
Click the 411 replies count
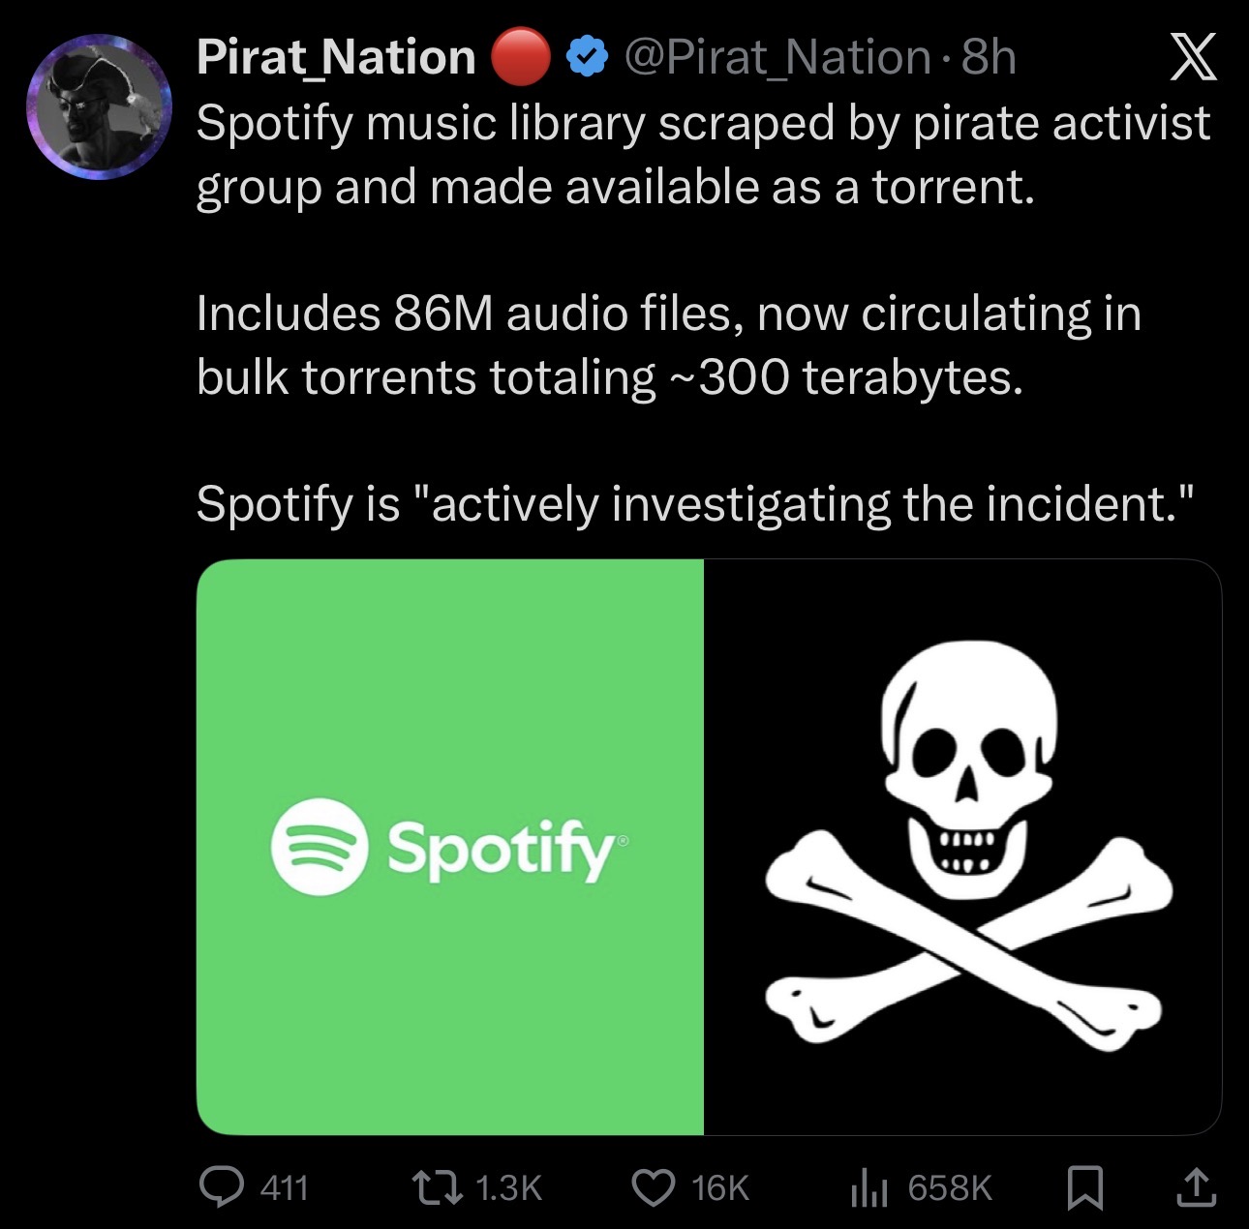[x=285, y=1187]
